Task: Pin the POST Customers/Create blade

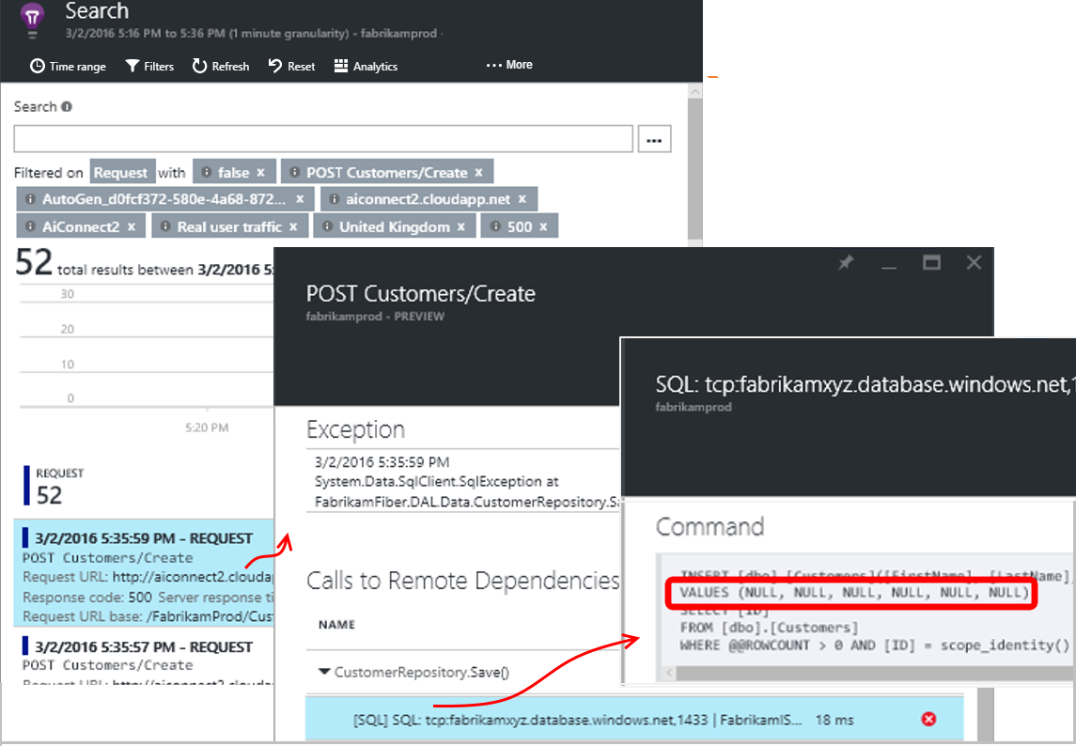Action: (846, 263)
